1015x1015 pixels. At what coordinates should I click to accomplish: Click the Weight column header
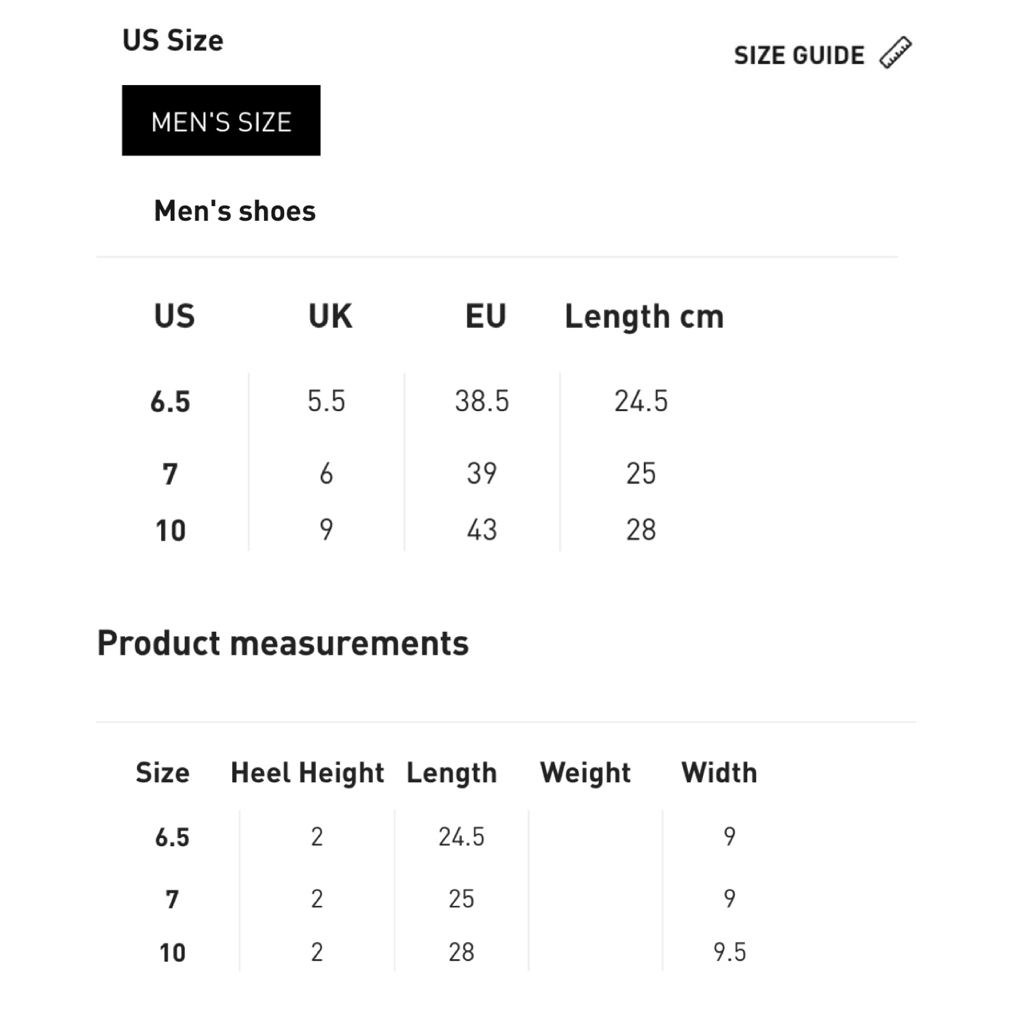585,773
